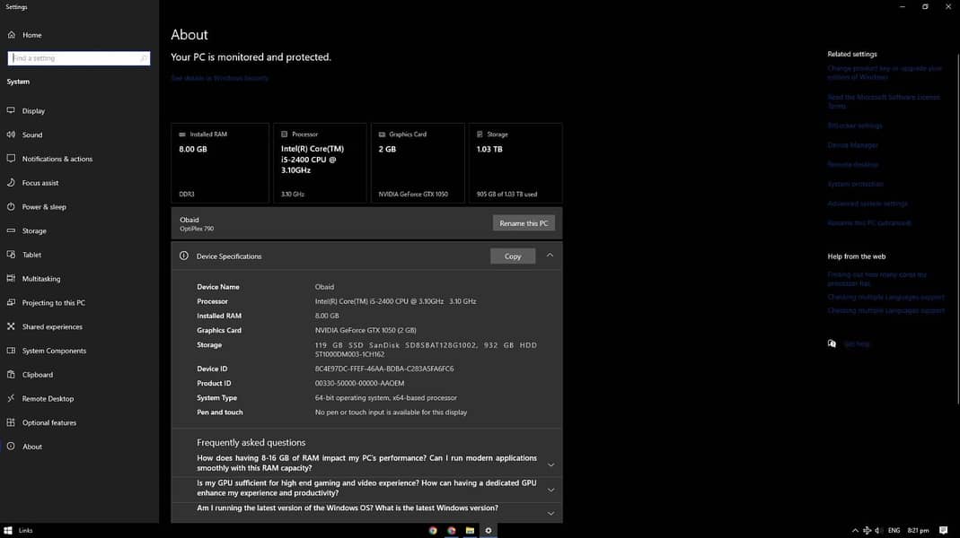
Task: Click the search magnifier icon
Action: 144,58
